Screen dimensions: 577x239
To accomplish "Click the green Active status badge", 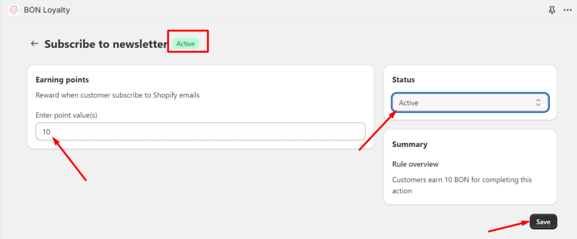I will (x=185, y=43).
